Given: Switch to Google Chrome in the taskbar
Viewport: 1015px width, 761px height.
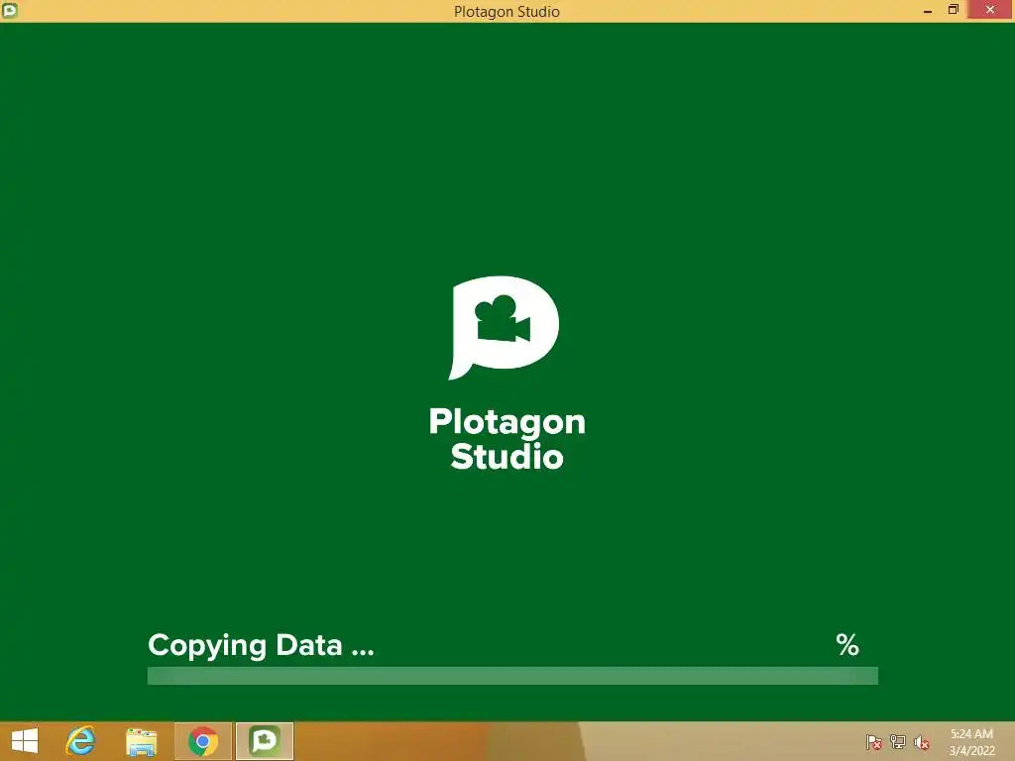Looking at the screenshot, I should (202, 741).
